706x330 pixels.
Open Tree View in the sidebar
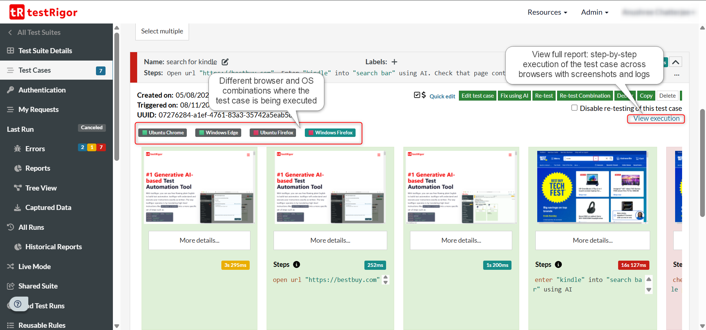coord(41,188)
